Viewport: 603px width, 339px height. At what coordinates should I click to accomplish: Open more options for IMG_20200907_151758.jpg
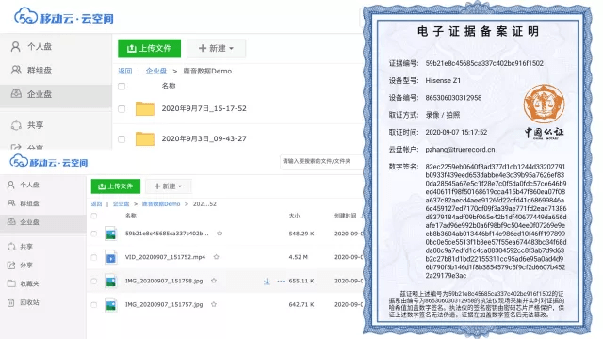pos(281,282)
